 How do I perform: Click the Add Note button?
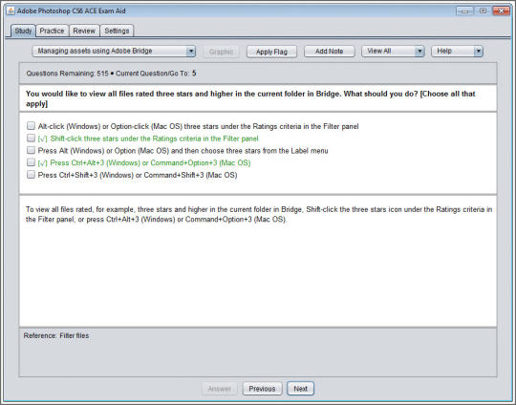329,52
